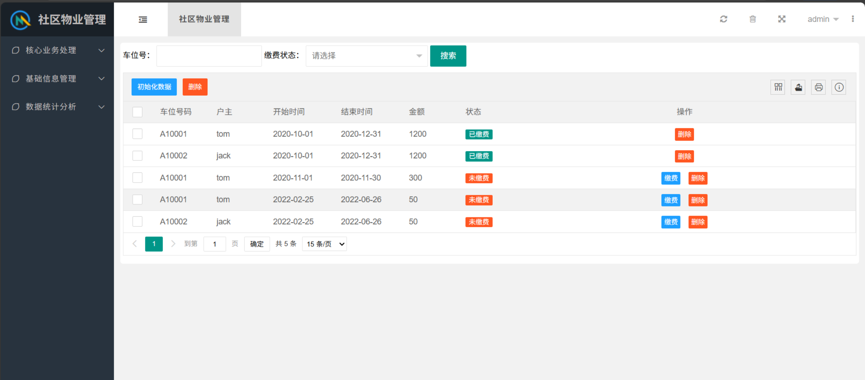Click the table export icon
This screenshot has width=865, height=380.
click(798, 87)
